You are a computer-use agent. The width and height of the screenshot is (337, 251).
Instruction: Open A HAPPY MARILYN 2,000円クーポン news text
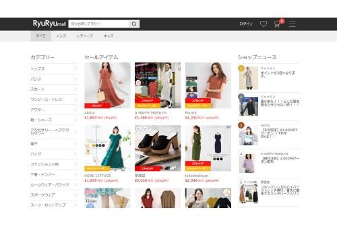tap(280, 159)
